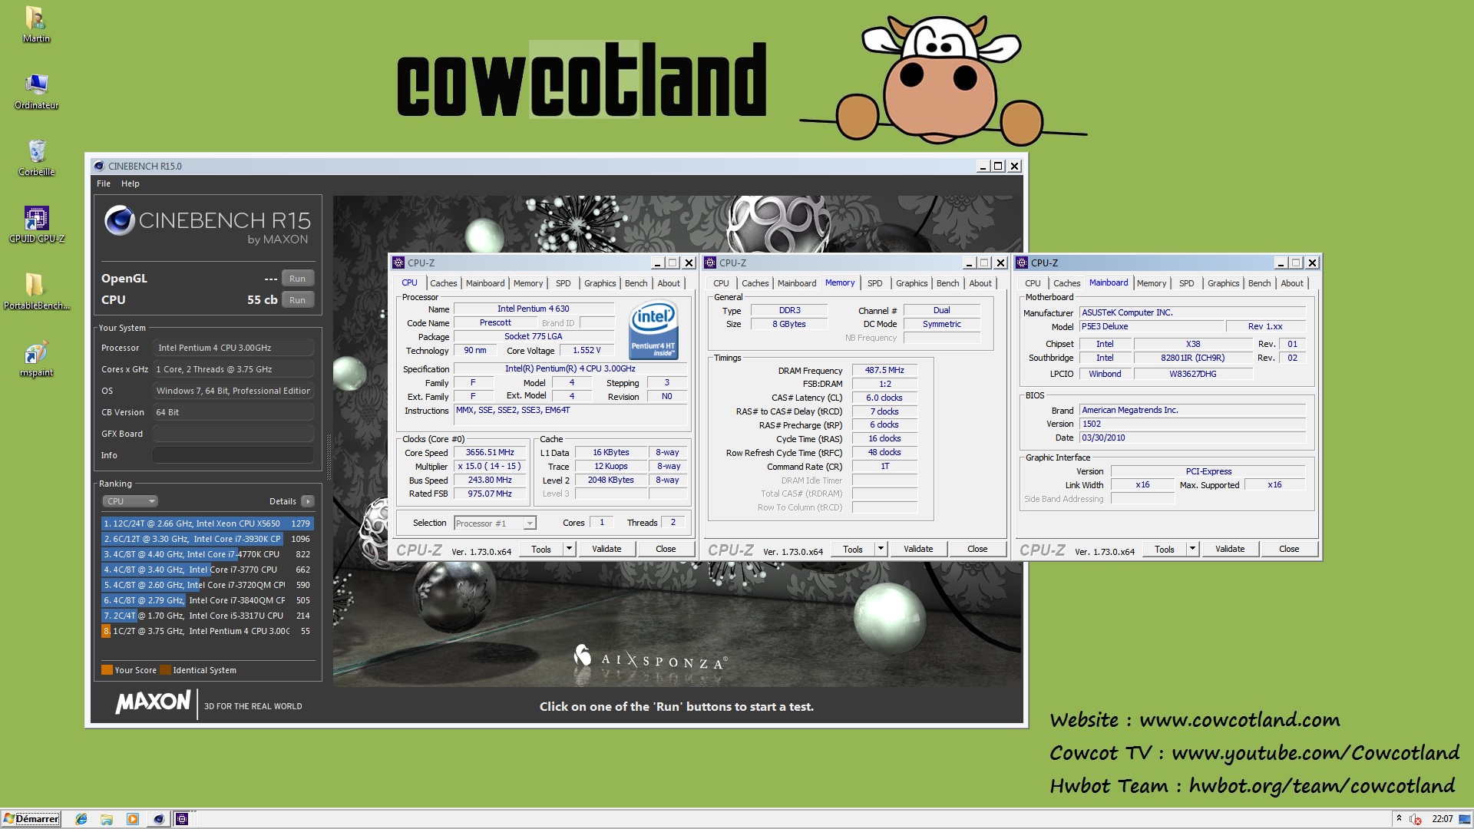Click the Multiplier value x 15.0

click(490, 466)
